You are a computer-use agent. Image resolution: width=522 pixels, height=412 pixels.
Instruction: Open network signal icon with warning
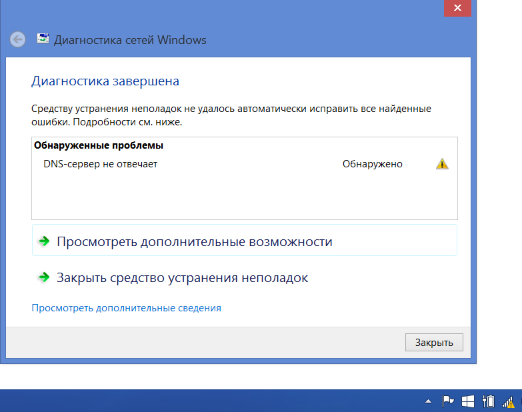[x=508, y=402]
